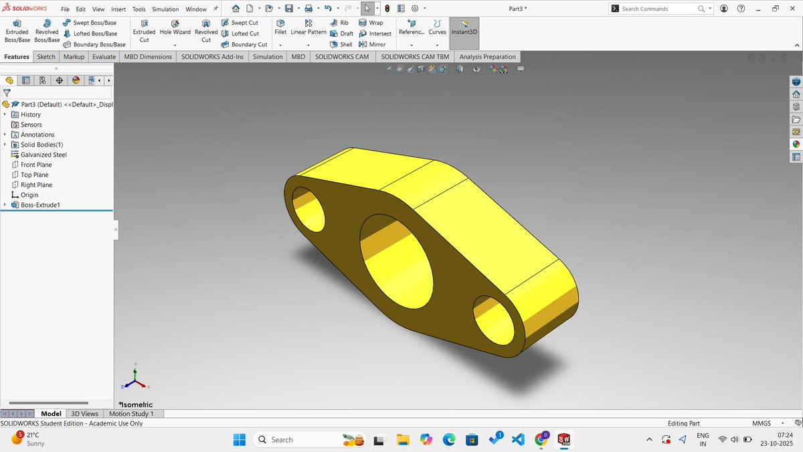Select the Shell feature tool
Image resolution: width=803 pixels, height=452 pixels.
click(341, 44)
